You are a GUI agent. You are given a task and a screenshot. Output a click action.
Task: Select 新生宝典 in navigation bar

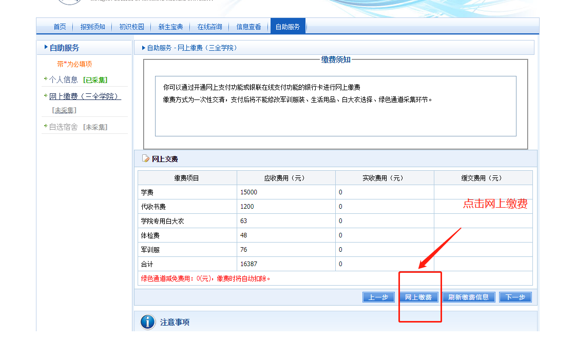click(x=170, y=27)
